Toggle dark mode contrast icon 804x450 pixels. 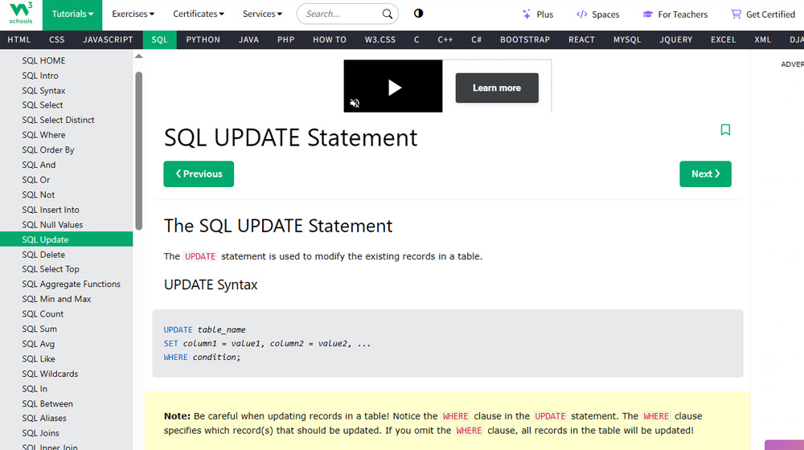click(418, 14)
